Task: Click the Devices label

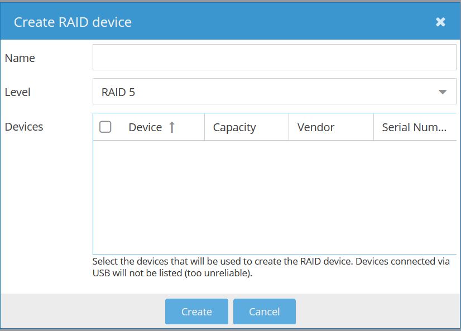Action: click(x=23, y=127)
